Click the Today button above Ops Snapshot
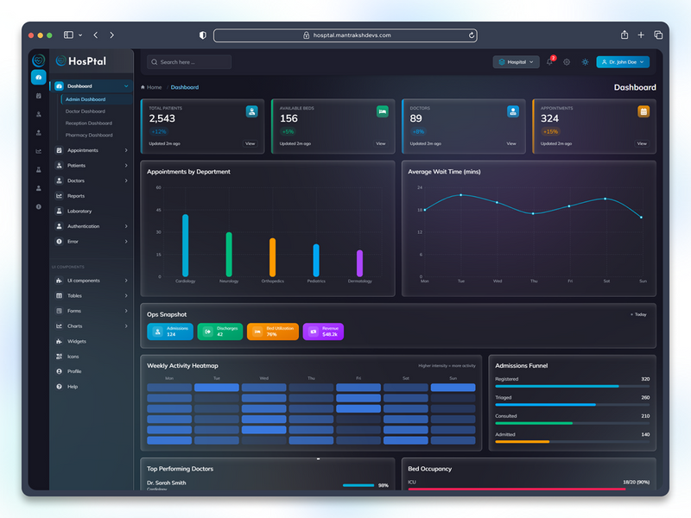Screen dimensions: 691x518 point(638,314)
